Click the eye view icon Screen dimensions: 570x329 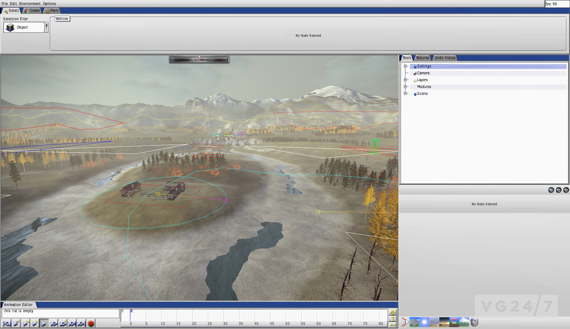click(404, 322)
